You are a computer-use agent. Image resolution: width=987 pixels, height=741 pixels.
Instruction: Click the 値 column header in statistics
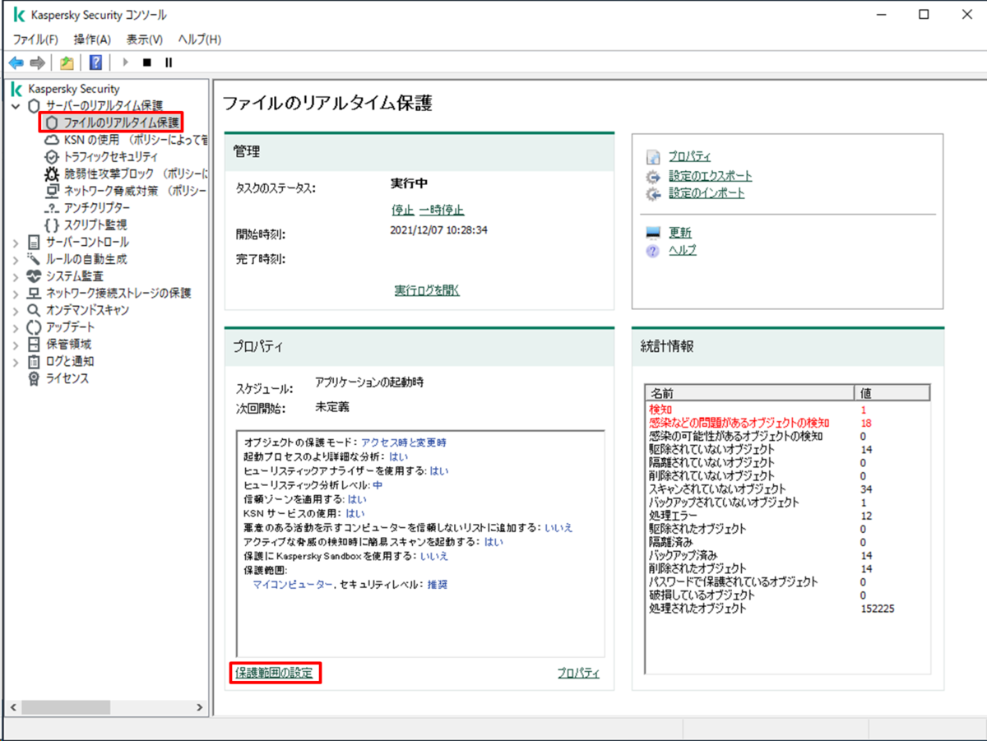[893, 392]
